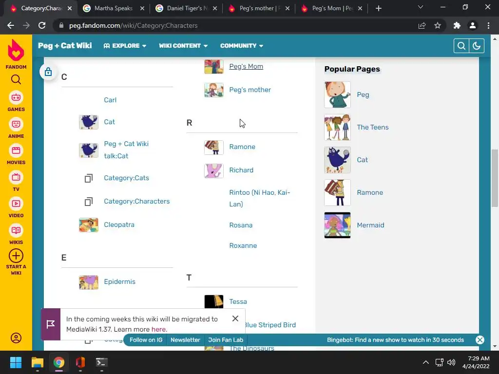
Task: Click the browser address bar URL
Action: pos(134,25)
